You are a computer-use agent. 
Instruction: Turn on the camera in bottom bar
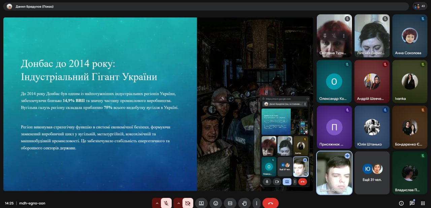pyautogui.click(x=188, y=203)
